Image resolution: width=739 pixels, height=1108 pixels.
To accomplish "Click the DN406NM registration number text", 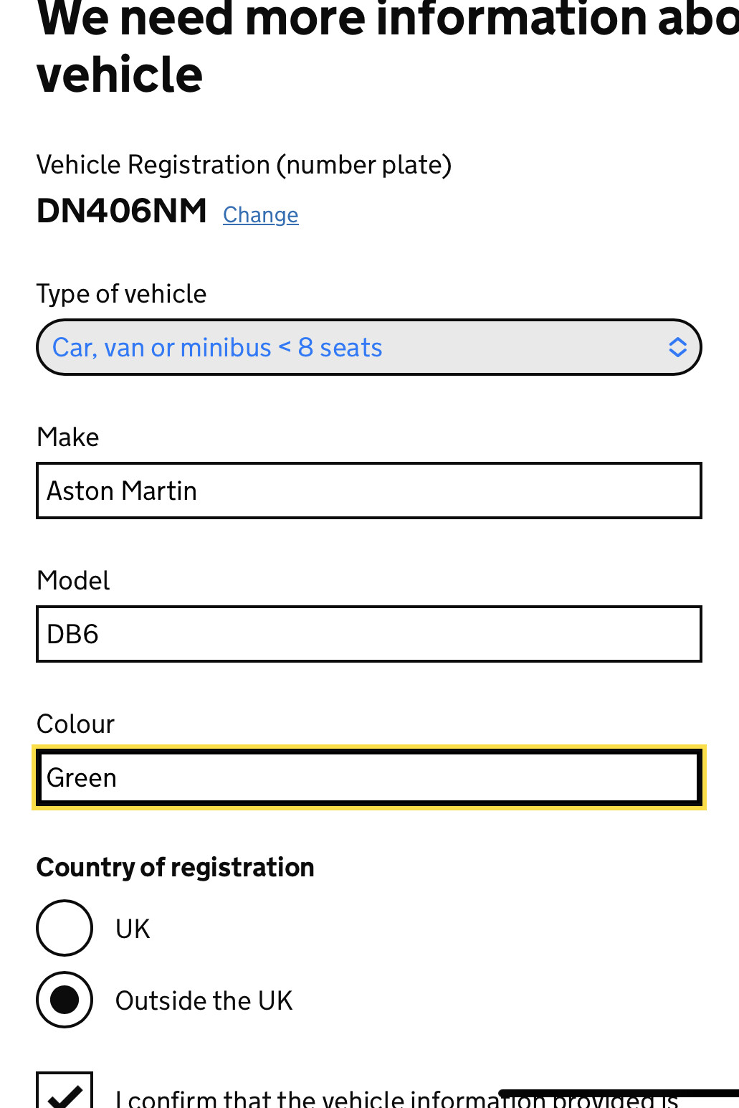I will pos(122,211).
